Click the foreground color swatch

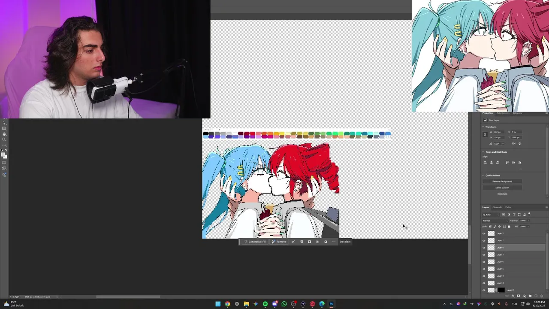(3, 154)
